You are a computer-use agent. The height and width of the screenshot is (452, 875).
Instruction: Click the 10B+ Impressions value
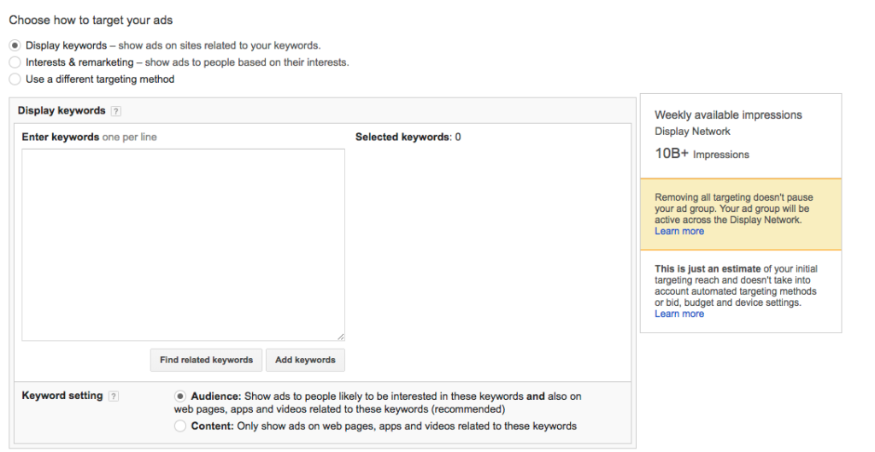click(702, 154)
